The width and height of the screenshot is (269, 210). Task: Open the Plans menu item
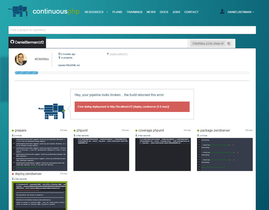(117, 12)
